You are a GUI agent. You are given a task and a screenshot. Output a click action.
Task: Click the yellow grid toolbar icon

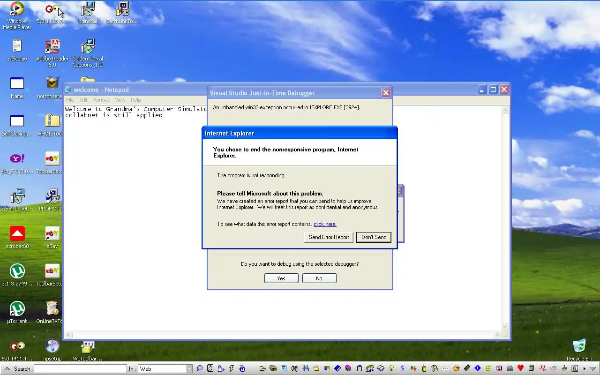(x=488, y=368)
